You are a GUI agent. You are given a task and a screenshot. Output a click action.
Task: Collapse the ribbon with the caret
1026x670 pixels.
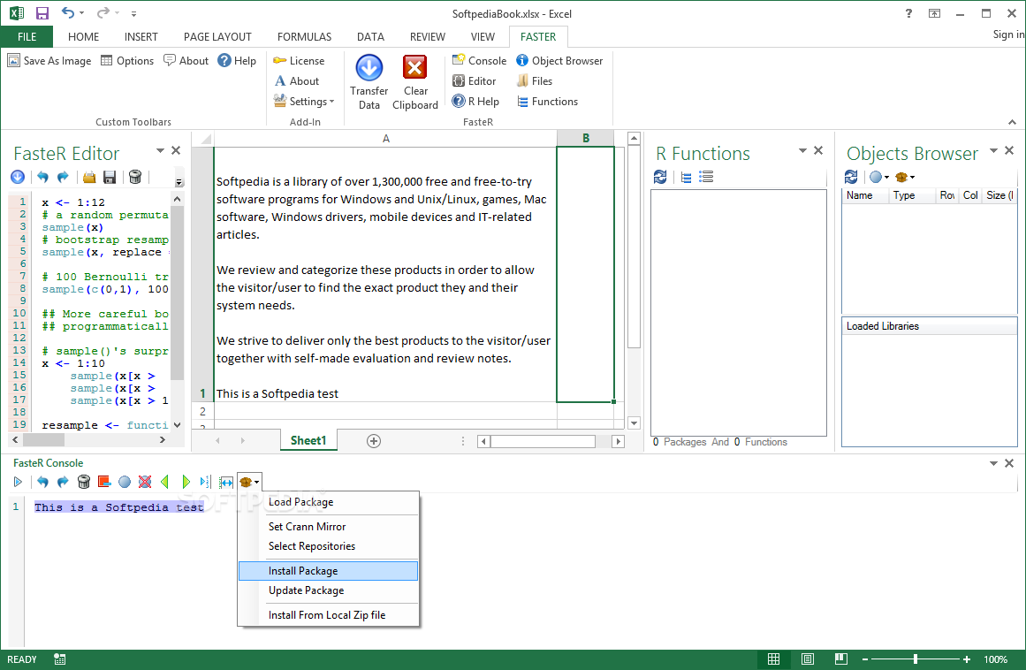1012,122
